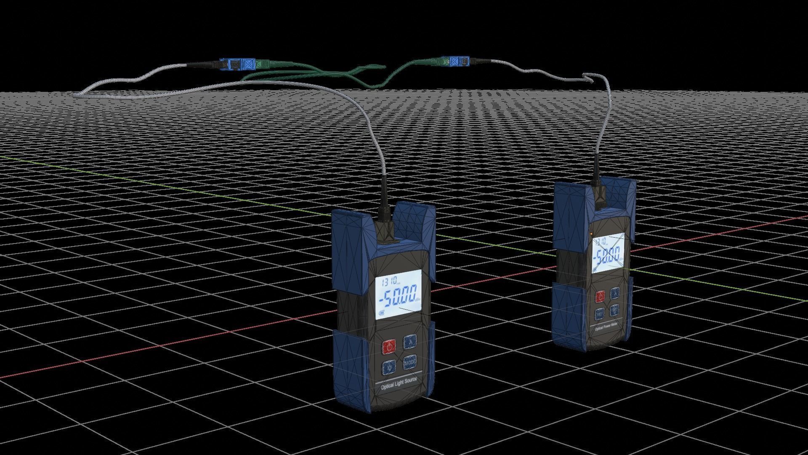This screenshot has width=808, height=455.
Task: Click the top-right blue button on Optical Power Meter
Action: 615,292
